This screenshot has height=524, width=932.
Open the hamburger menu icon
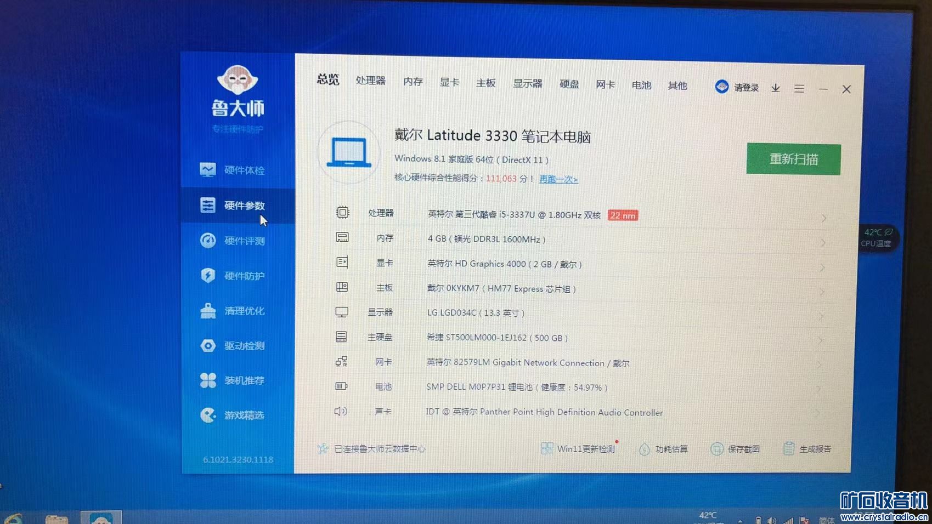coord(799,88)
